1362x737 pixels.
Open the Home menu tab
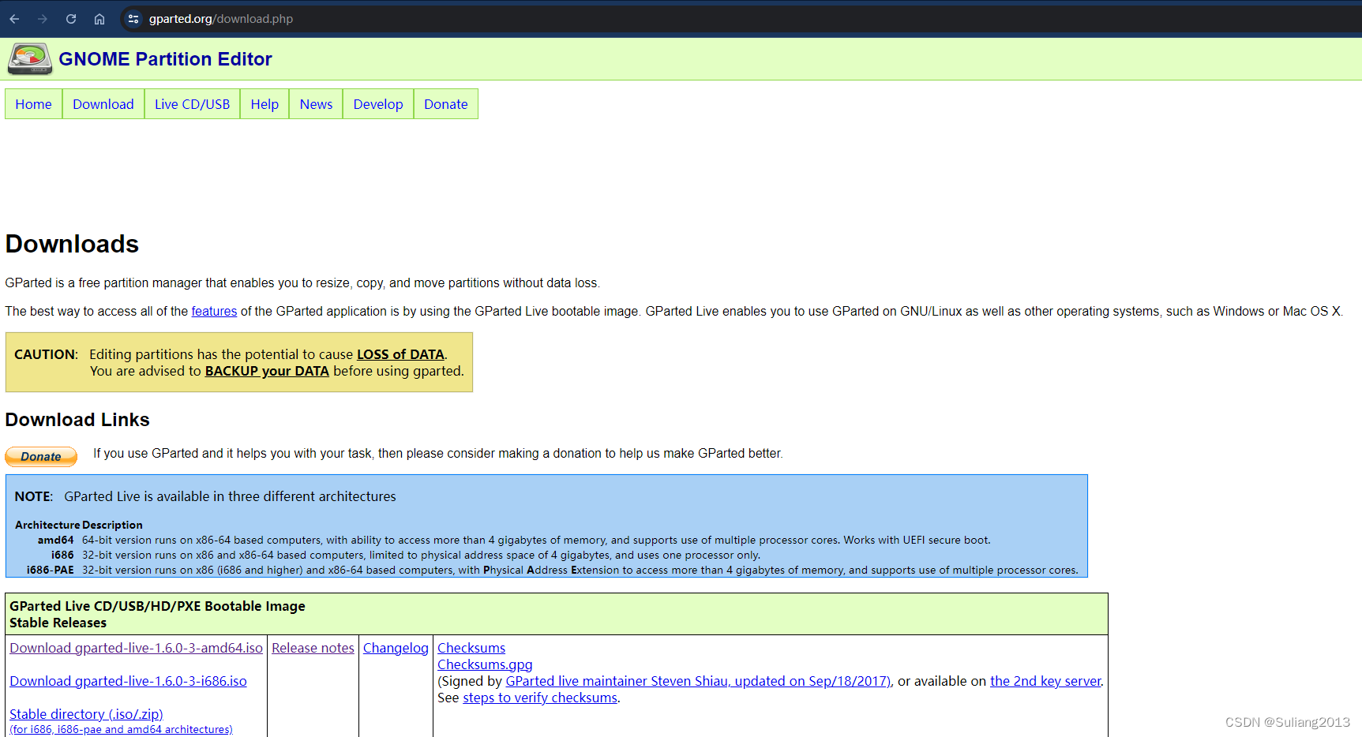33,104
